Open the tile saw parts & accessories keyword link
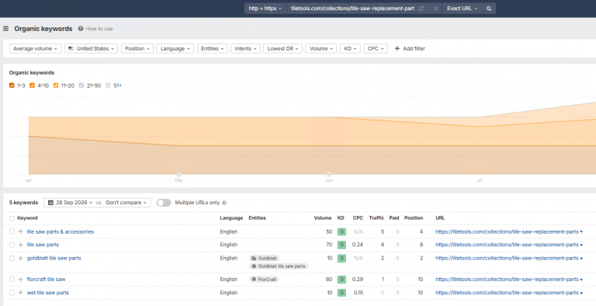 point(60,231)
